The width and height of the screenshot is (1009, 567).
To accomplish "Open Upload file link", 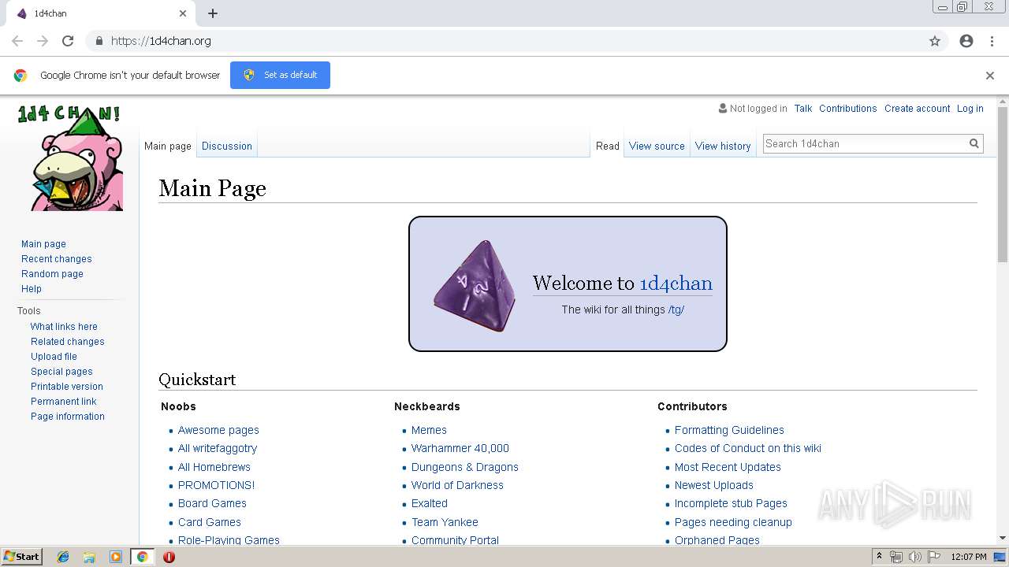I will click(x=54, y=357).
